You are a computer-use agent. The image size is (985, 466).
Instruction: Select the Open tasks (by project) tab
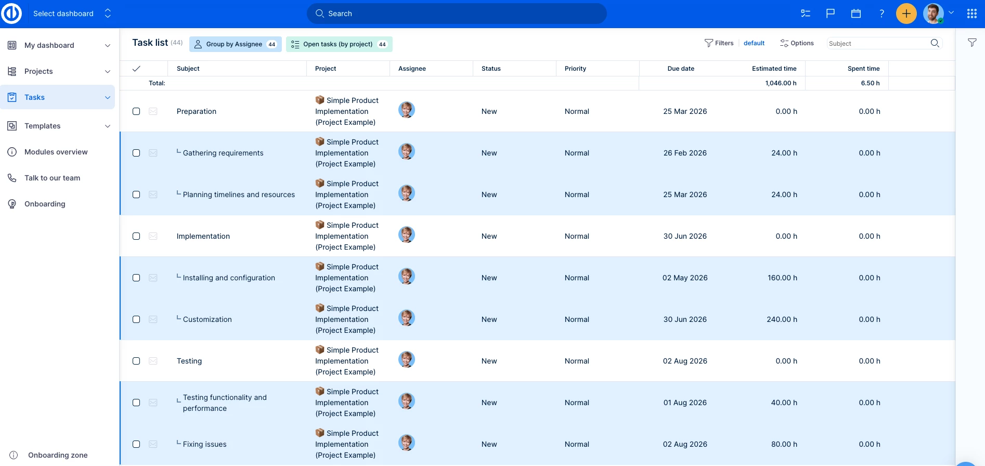click(339, 44)
